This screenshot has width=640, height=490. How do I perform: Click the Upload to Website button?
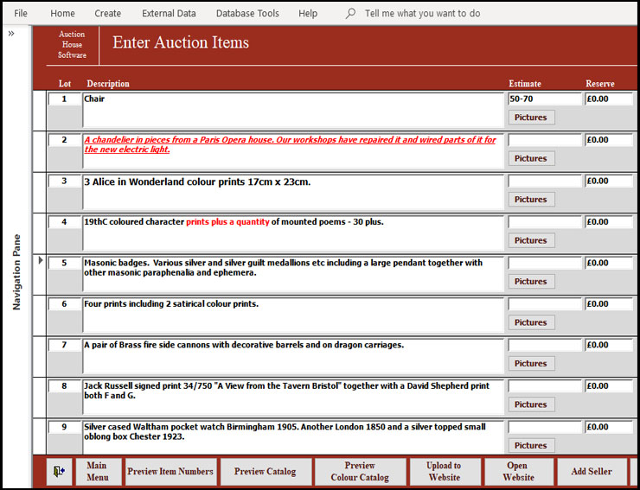[444, 472]
